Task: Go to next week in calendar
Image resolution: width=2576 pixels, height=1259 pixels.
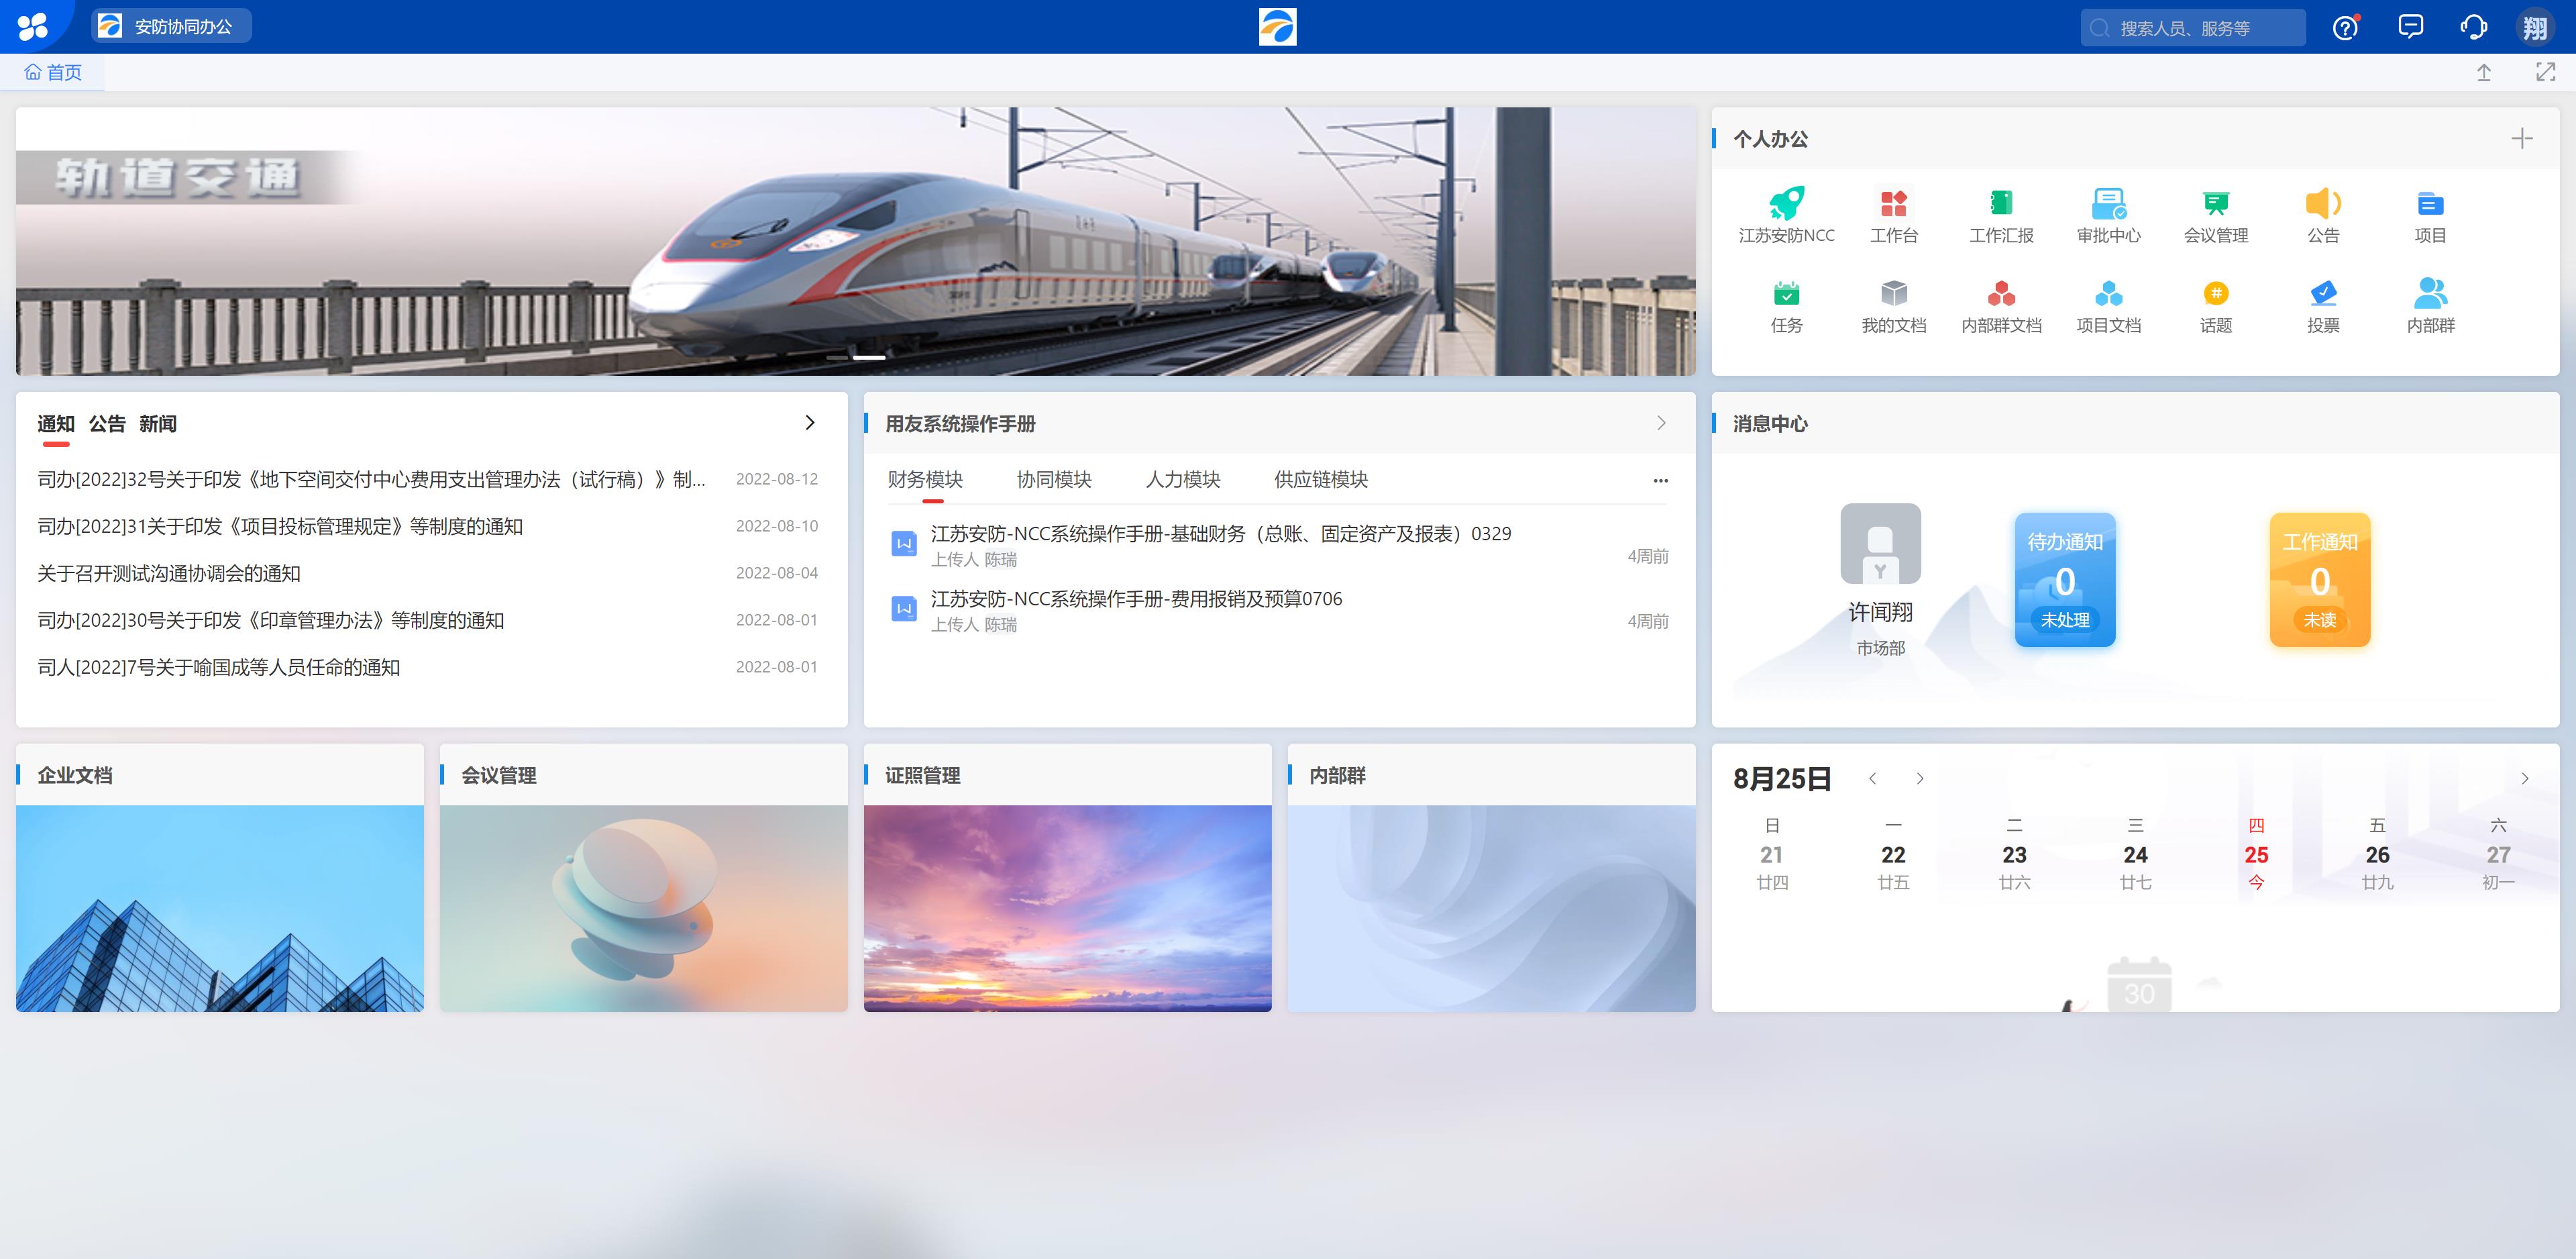Action: pos(1919,778)
